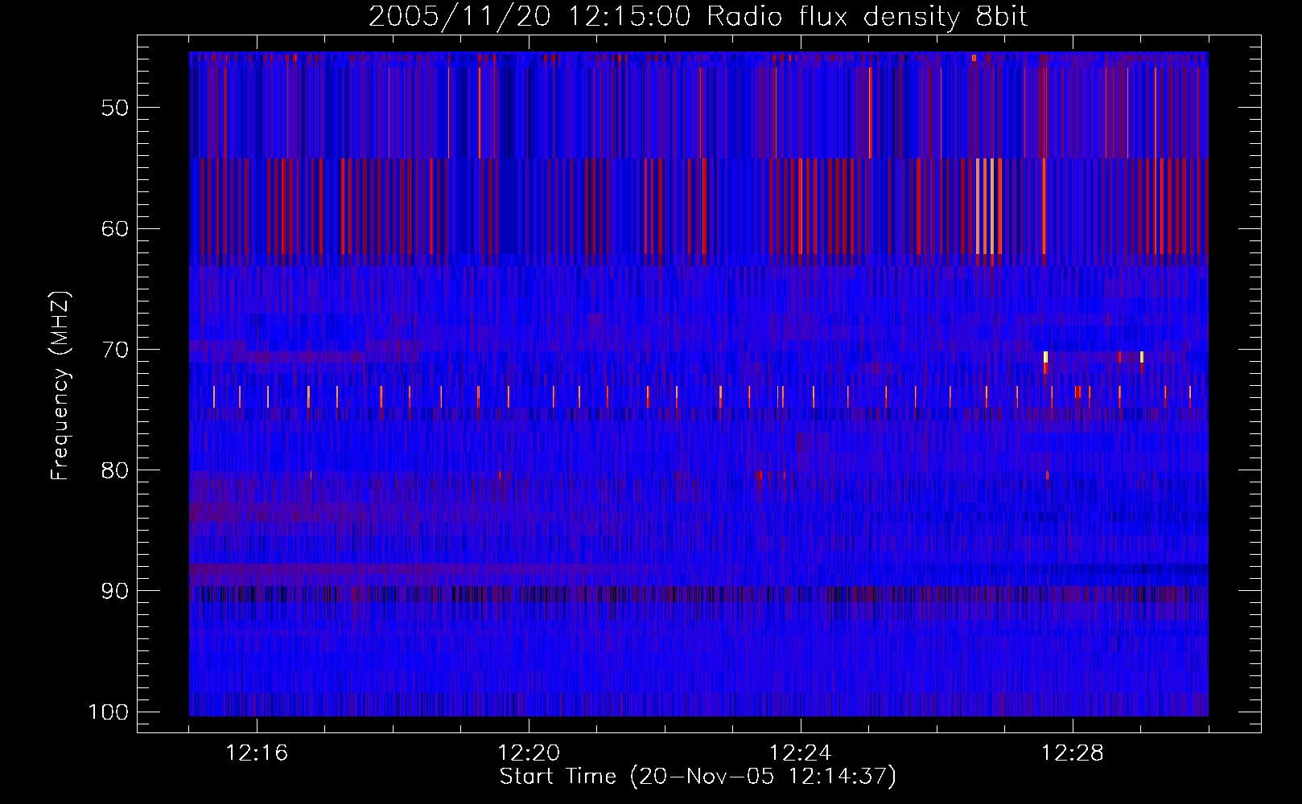This screenshot has width=1302, height=804.
Task: Select the 12:20 time tick label
Action: coord(529,753)
